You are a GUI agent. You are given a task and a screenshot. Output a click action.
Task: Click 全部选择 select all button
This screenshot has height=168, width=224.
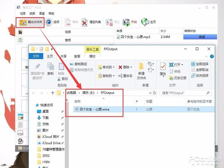point(199,64)
